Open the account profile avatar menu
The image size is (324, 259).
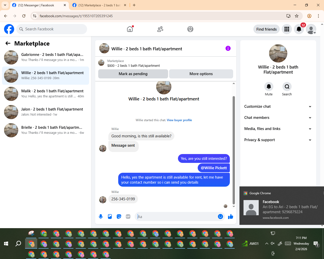point(311,29)
